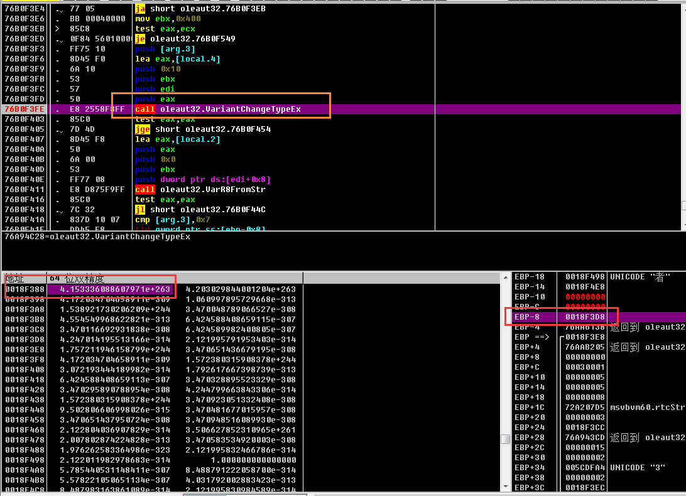The width and height of the screenshot is (686, 496).
Task: Select dump row address 0018F448
Action: click(x=25, y=410)
